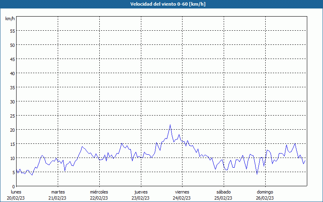The height and width of the screenshot is (202, 323).
Task: Click the 'km/h' axis unit label
Action: [10, 19]
